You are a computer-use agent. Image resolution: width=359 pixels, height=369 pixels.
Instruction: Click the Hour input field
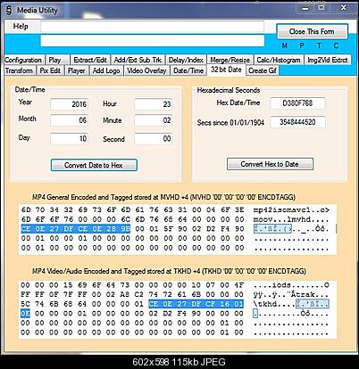click(154, 104)
